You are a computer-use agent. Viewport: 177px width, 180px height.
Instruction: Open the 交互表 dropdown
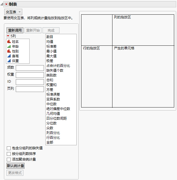pos(13,12)
